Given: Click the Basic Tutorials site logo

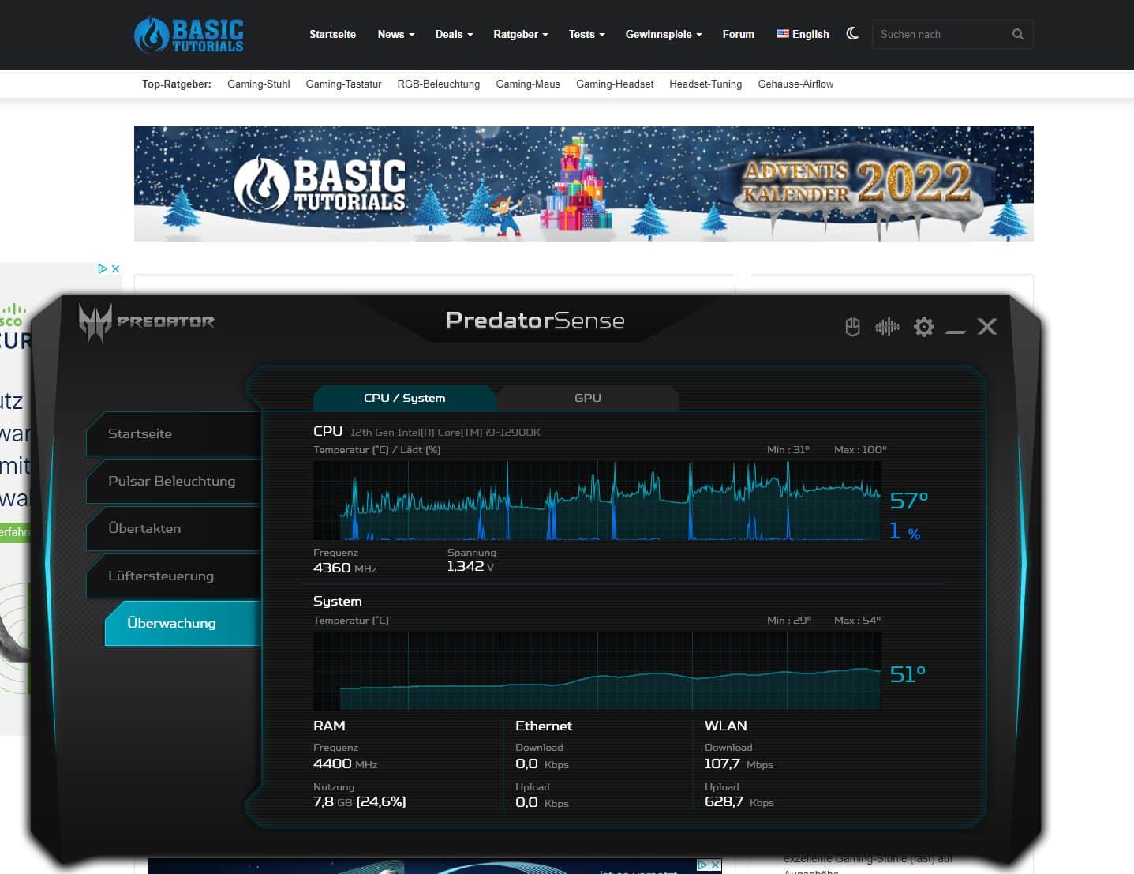Looking at the screenshot, I should pos(189,35).
